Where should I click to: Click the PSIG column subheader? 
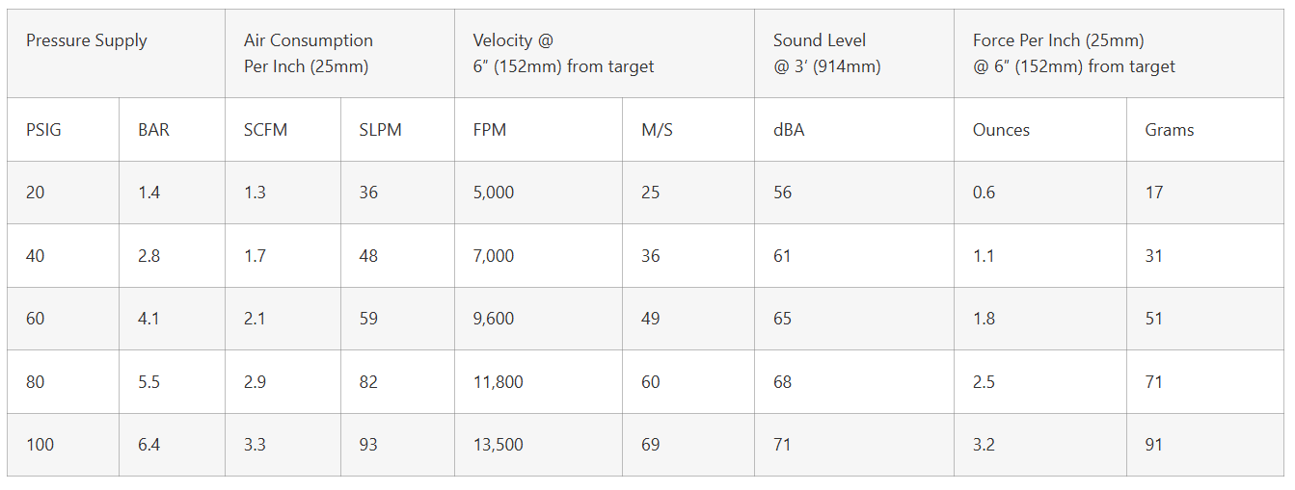coord(43,130)
